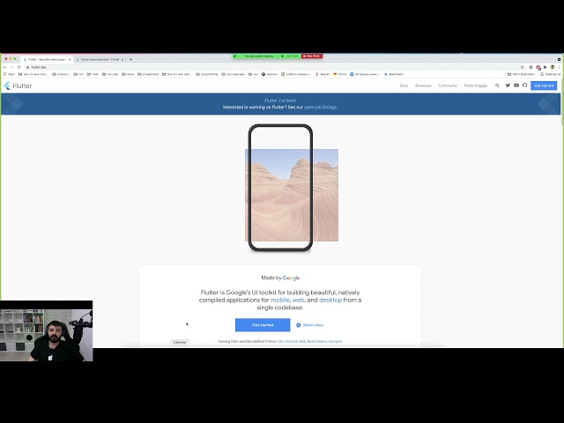Follow the 'web' link in description
The height and width of the screenshot is (423, 564).
pos(298,300)
